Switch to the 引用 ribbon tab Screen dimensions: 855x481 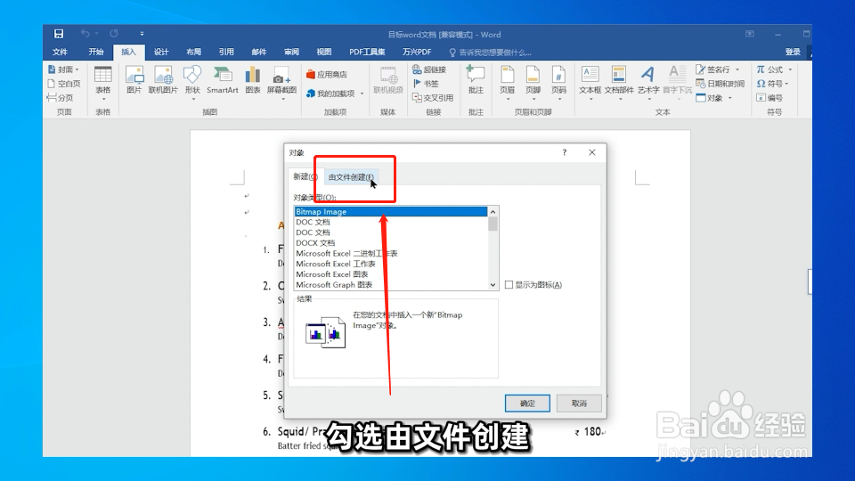coord(226,52)
